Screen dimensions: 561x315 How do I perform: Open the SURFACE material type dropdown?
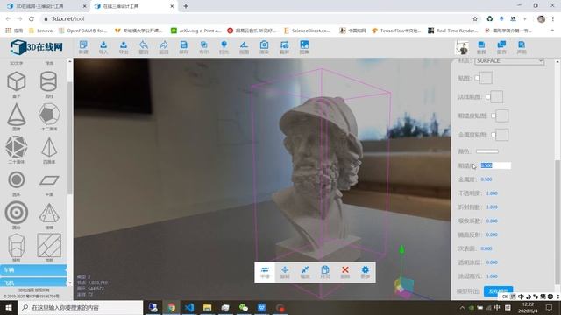tap(509, 60)
